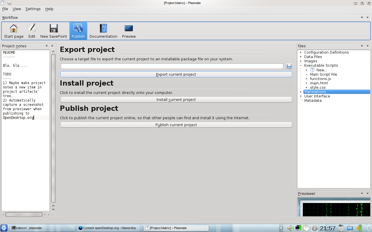Click the Export current project button
The height and width of the screenshot is (232, 372).
(x=176, y=75)
